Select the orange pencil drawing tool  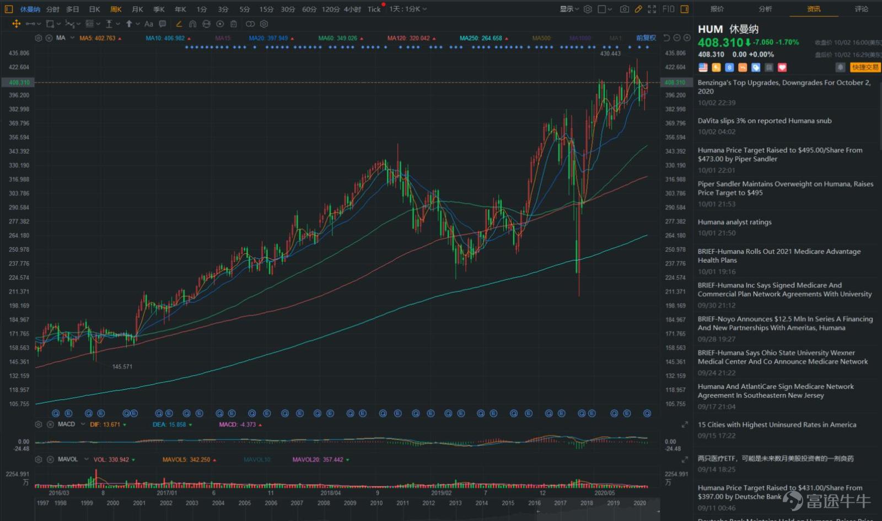tap(179, 24)
